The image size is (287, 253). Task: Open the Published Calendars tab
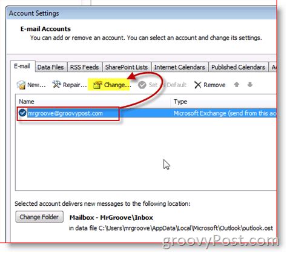pos(238,67)
